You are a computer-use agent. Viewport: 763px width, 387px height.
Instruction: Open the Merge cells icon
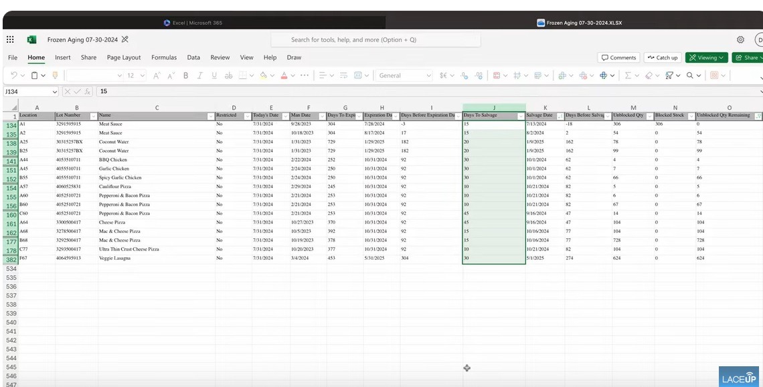pos(358,75)
